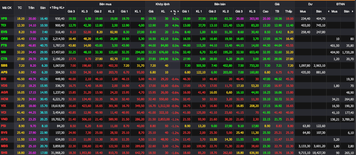This screenshot has width=356, height=155.
Task: Open the SBS ticker symbol
Action: 4,66
